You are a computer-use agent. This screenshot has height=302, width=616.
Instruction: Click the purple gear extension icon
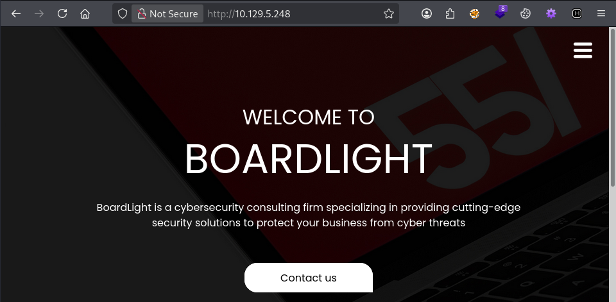pos(551,13)
